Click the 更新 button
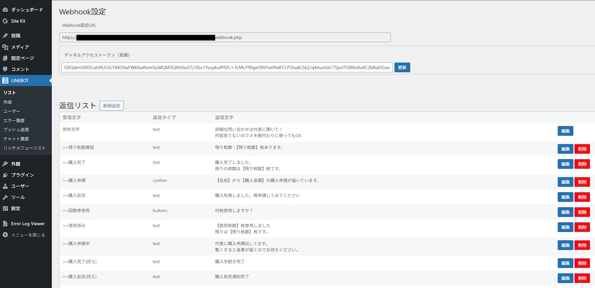Screen dimensions: 595x288 pos(402,67)
